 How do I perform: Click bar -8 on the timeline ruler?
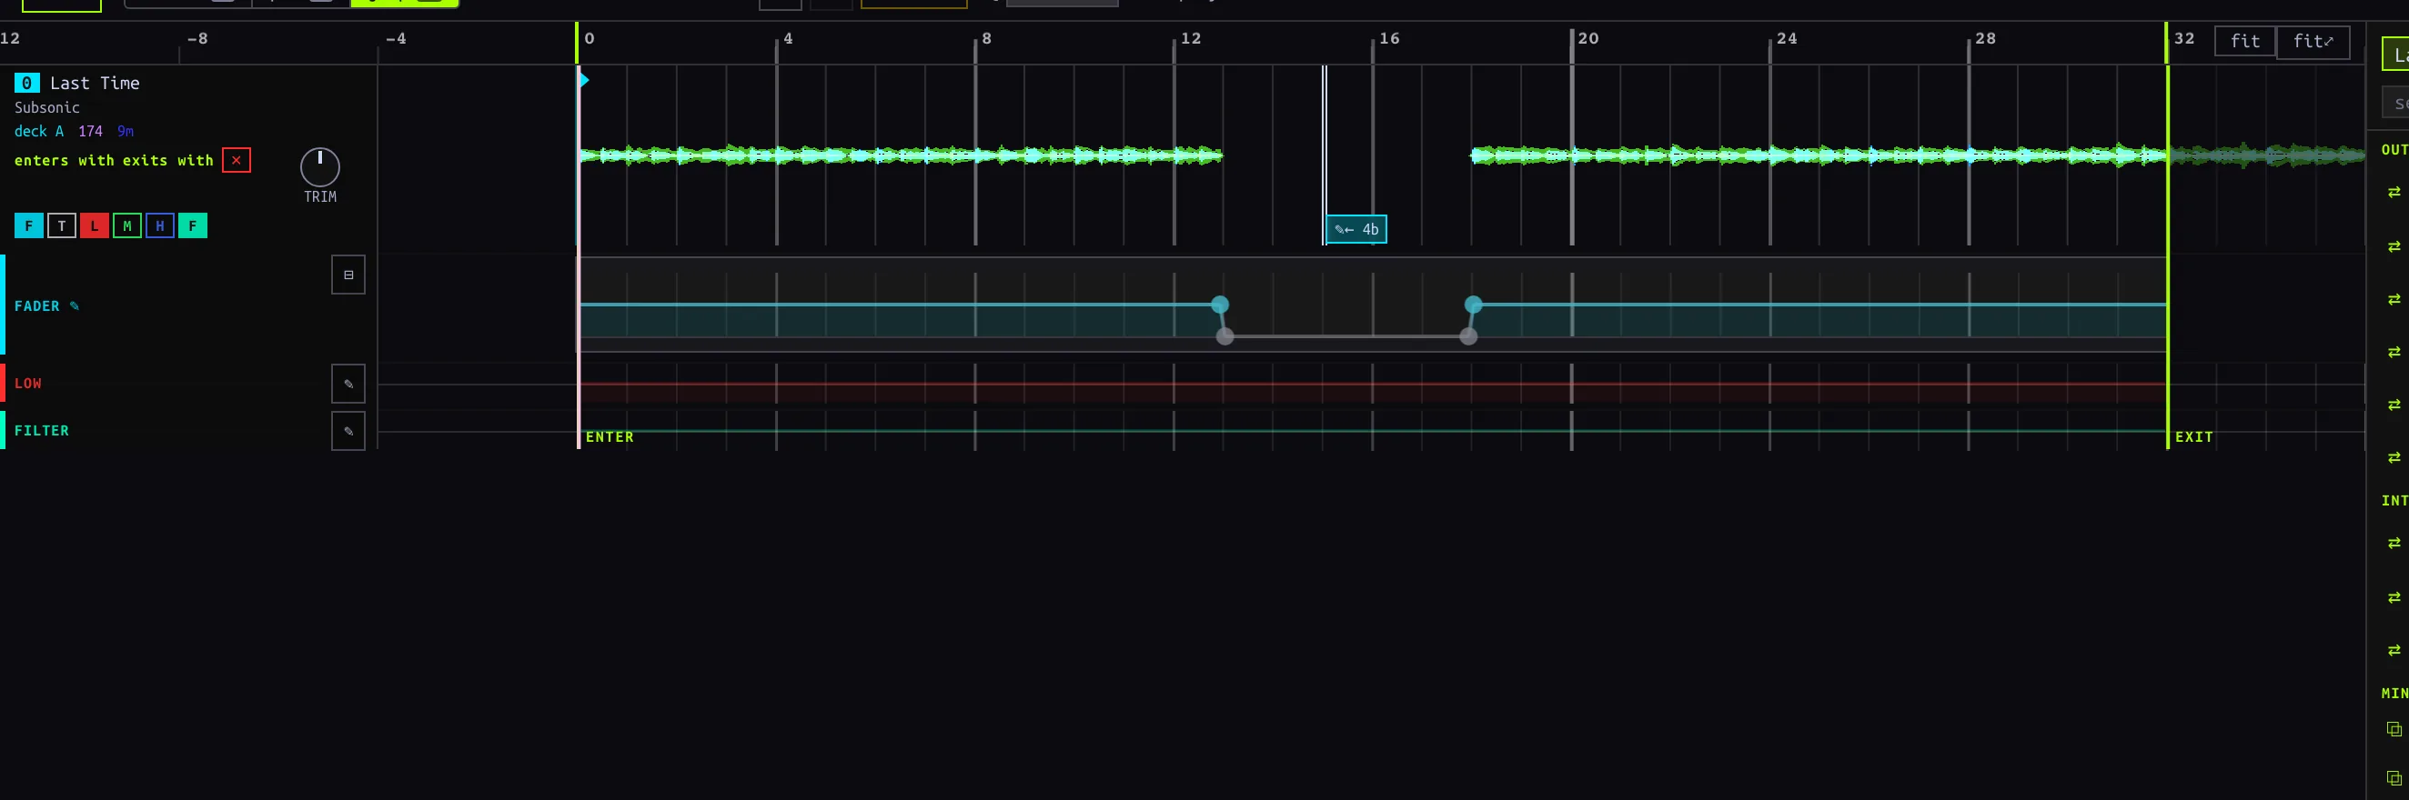pos(197,38)
